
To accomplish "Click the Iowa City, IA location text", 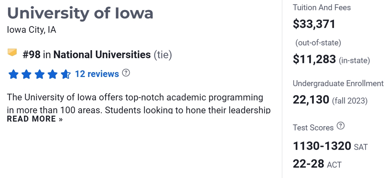I will tap(31, 30).
